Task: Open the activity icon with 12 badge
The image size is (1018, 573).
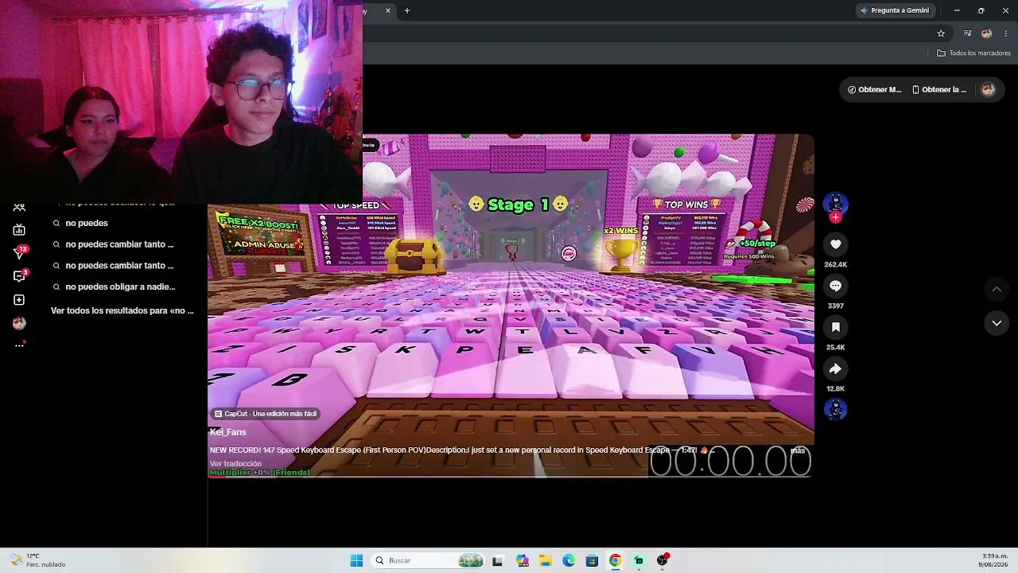Action: pos(20,252)
